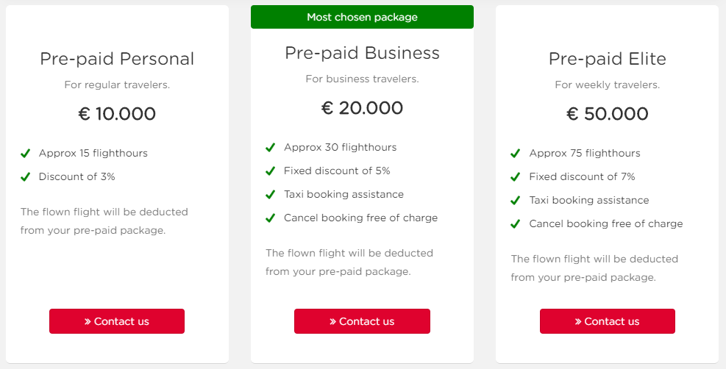
Task: Click checkmark beside Approx 30 flighthours
Action: point(271,148)
